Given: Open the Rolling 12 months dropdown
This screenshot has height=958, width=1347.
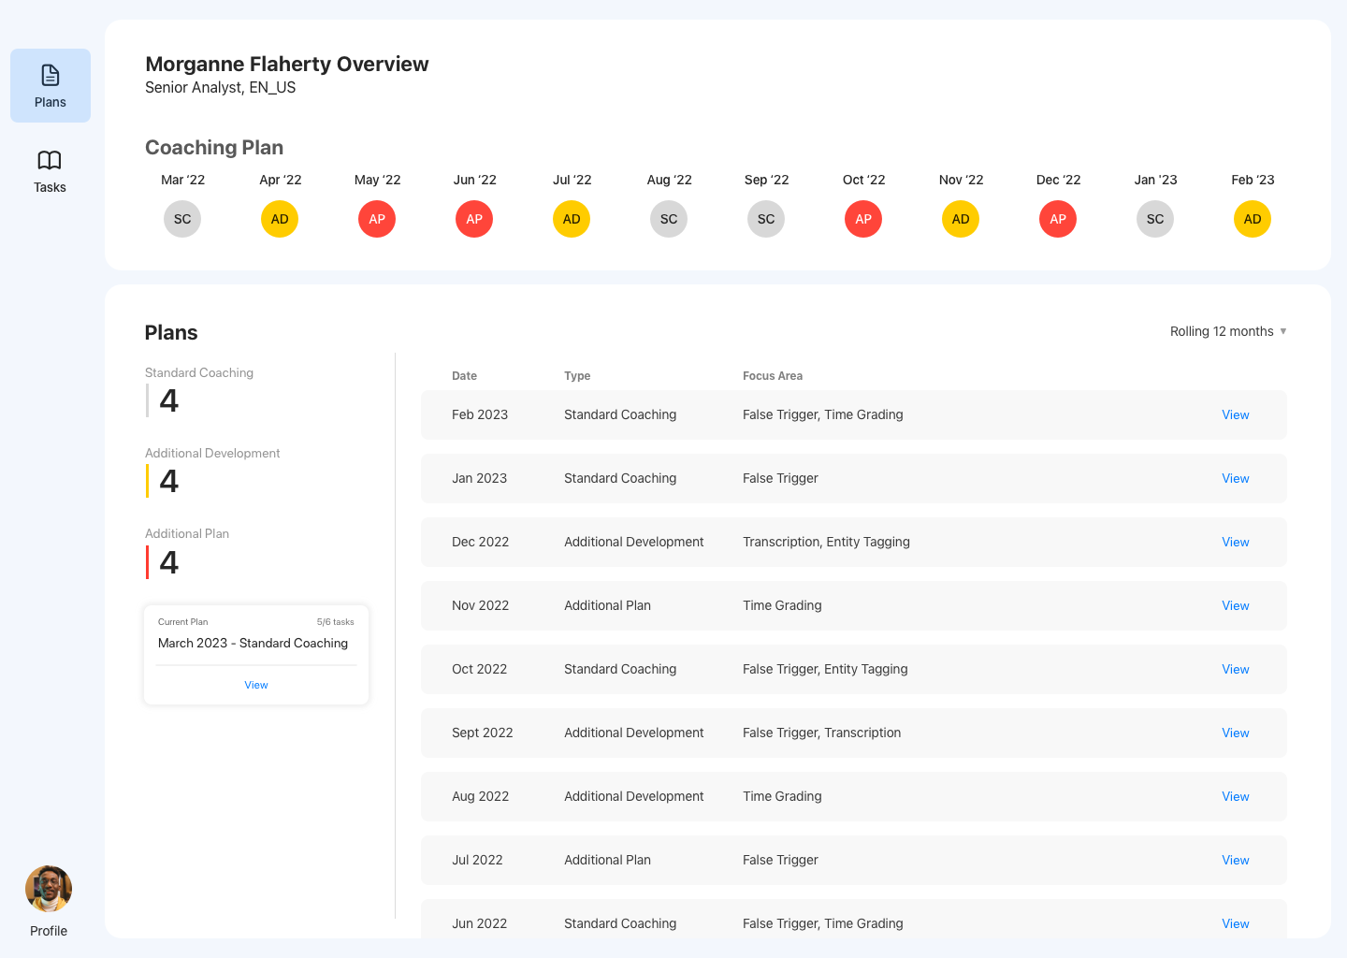Looking at the screenshot, I should tap(1228, 331).
